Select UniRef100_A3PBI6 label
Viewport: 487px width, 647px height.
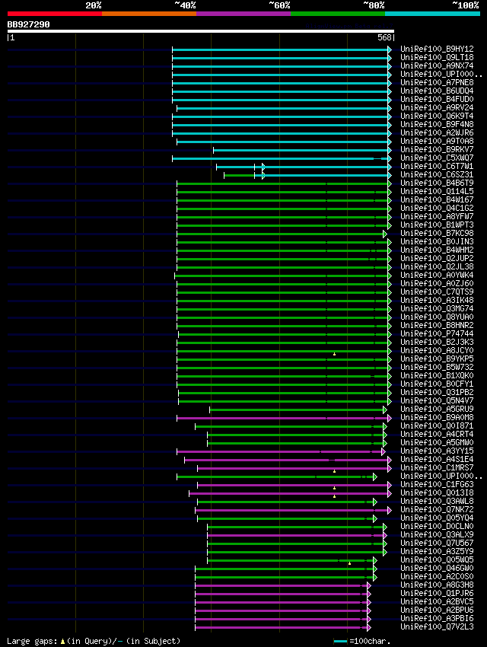pyautogui.click(x=437, y=619)
